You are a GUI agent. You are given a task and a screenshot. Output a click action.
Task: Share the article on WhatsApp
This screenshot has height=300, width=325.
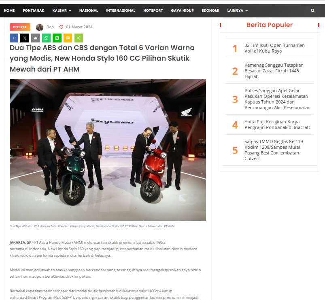pos(46,38)
